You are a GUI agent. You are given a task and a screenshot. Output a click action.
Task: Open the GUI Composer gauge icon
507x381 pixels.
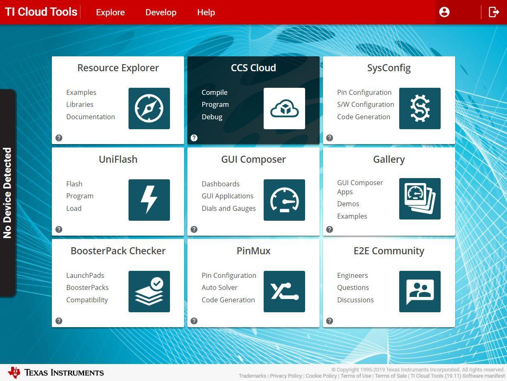284,200
